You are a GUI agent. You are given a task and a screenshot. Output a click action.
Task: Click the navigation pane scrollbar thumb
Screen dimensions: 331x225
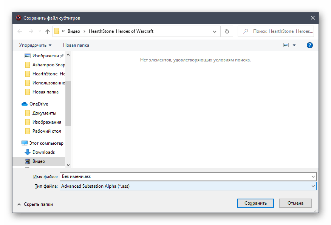click(68, 104)
